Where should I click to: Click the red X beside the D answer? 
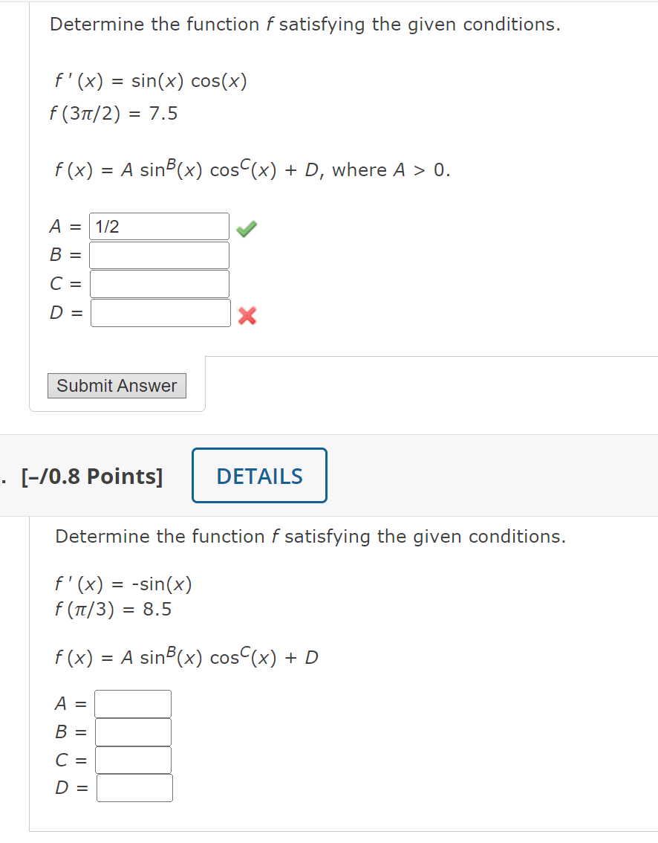click(x=246, y=316)
